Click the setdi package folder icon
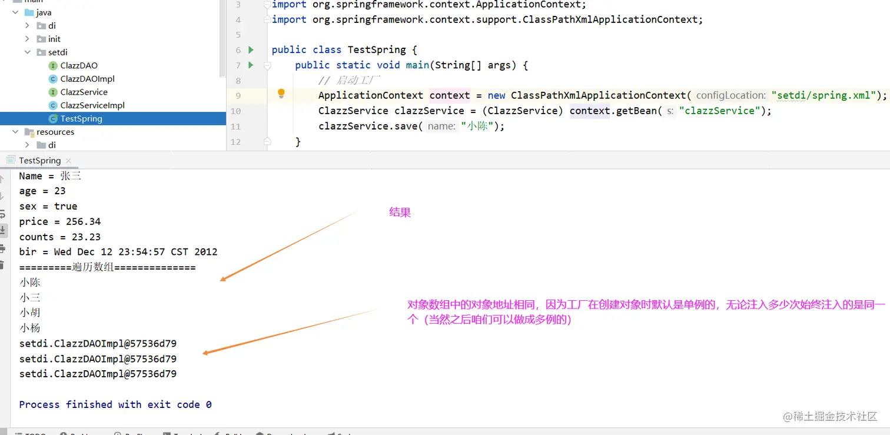Screen dimensions: 890x435 (x=41, y=52)
